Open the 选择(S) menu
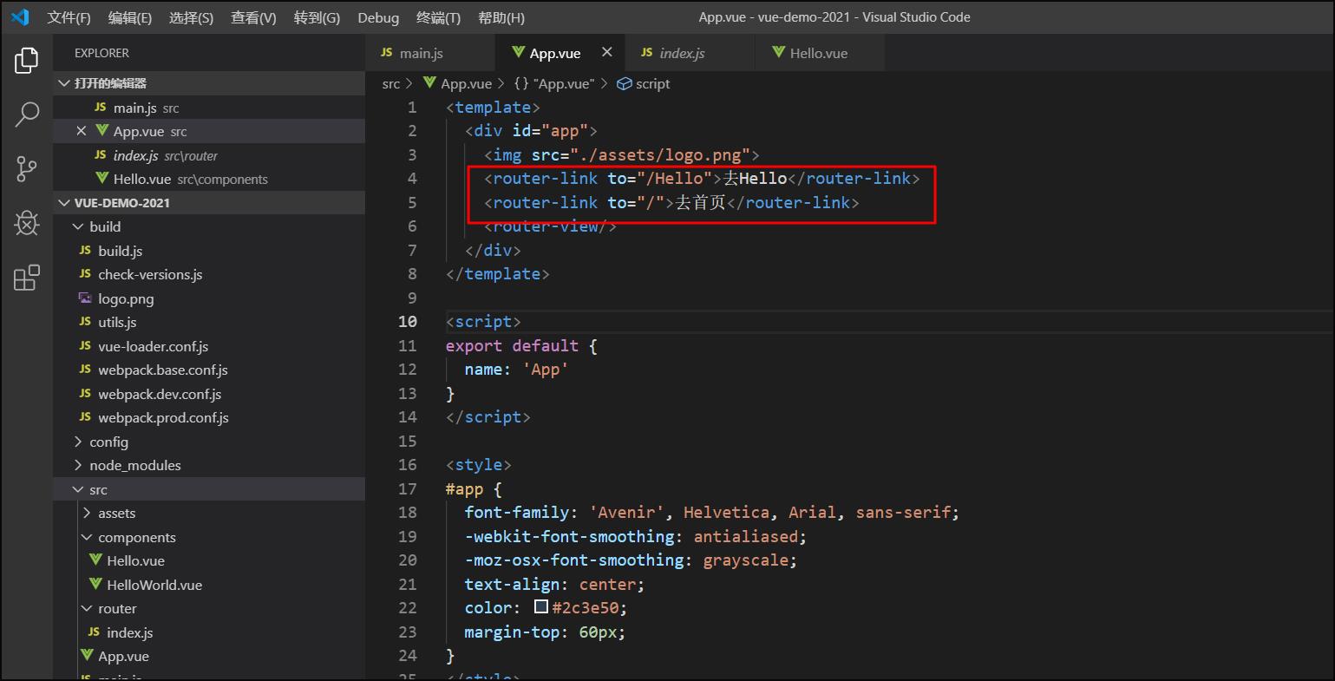This screenshot has width=1335, height=681. [192, 17]
